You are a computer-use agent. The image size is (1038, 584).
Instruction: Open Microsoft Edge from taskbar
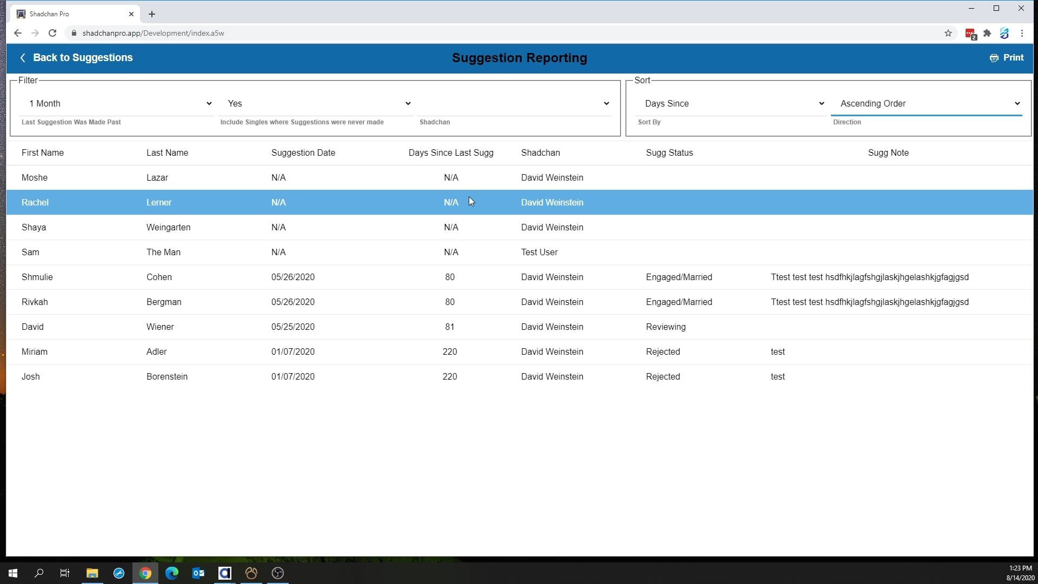point(172,573)
